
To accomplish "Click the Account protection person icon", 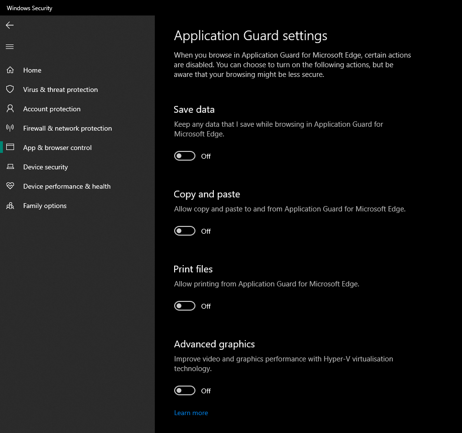I will (10, 109).
